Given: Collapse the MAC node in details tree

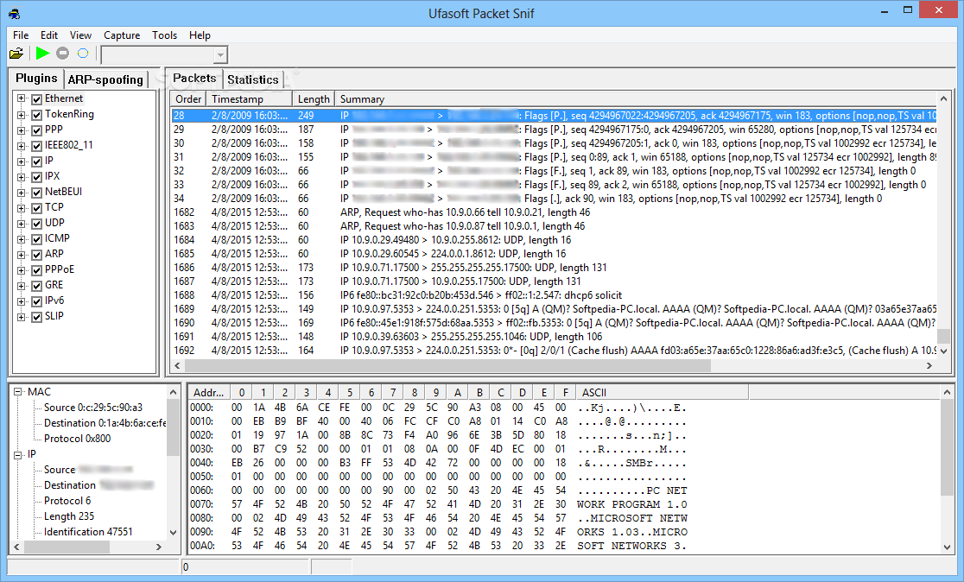Looking at the screenshot, I should click(18, 392).
